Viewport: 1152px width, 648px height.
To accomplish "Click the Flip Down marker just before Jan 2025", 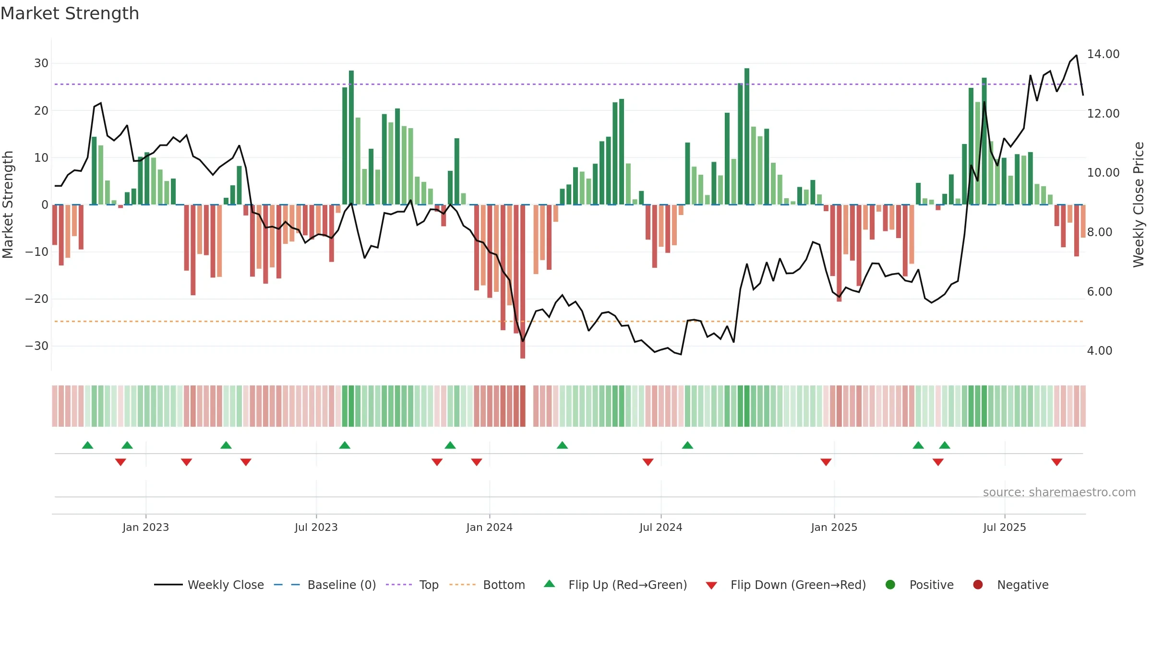I will tap(826, 462).
